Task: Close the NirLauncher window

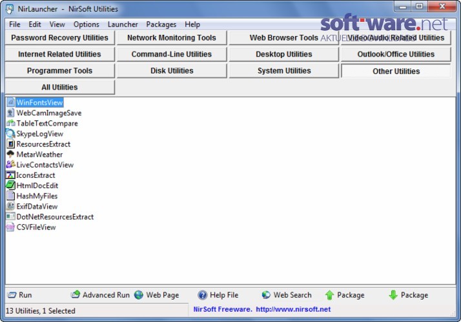Action: (442, 6)
